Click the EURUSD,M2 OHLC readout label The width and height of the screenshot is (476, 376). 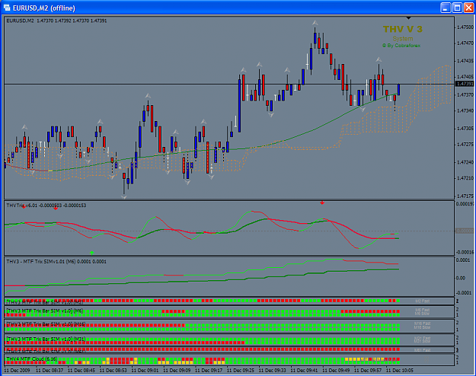(x=56, y=21)
